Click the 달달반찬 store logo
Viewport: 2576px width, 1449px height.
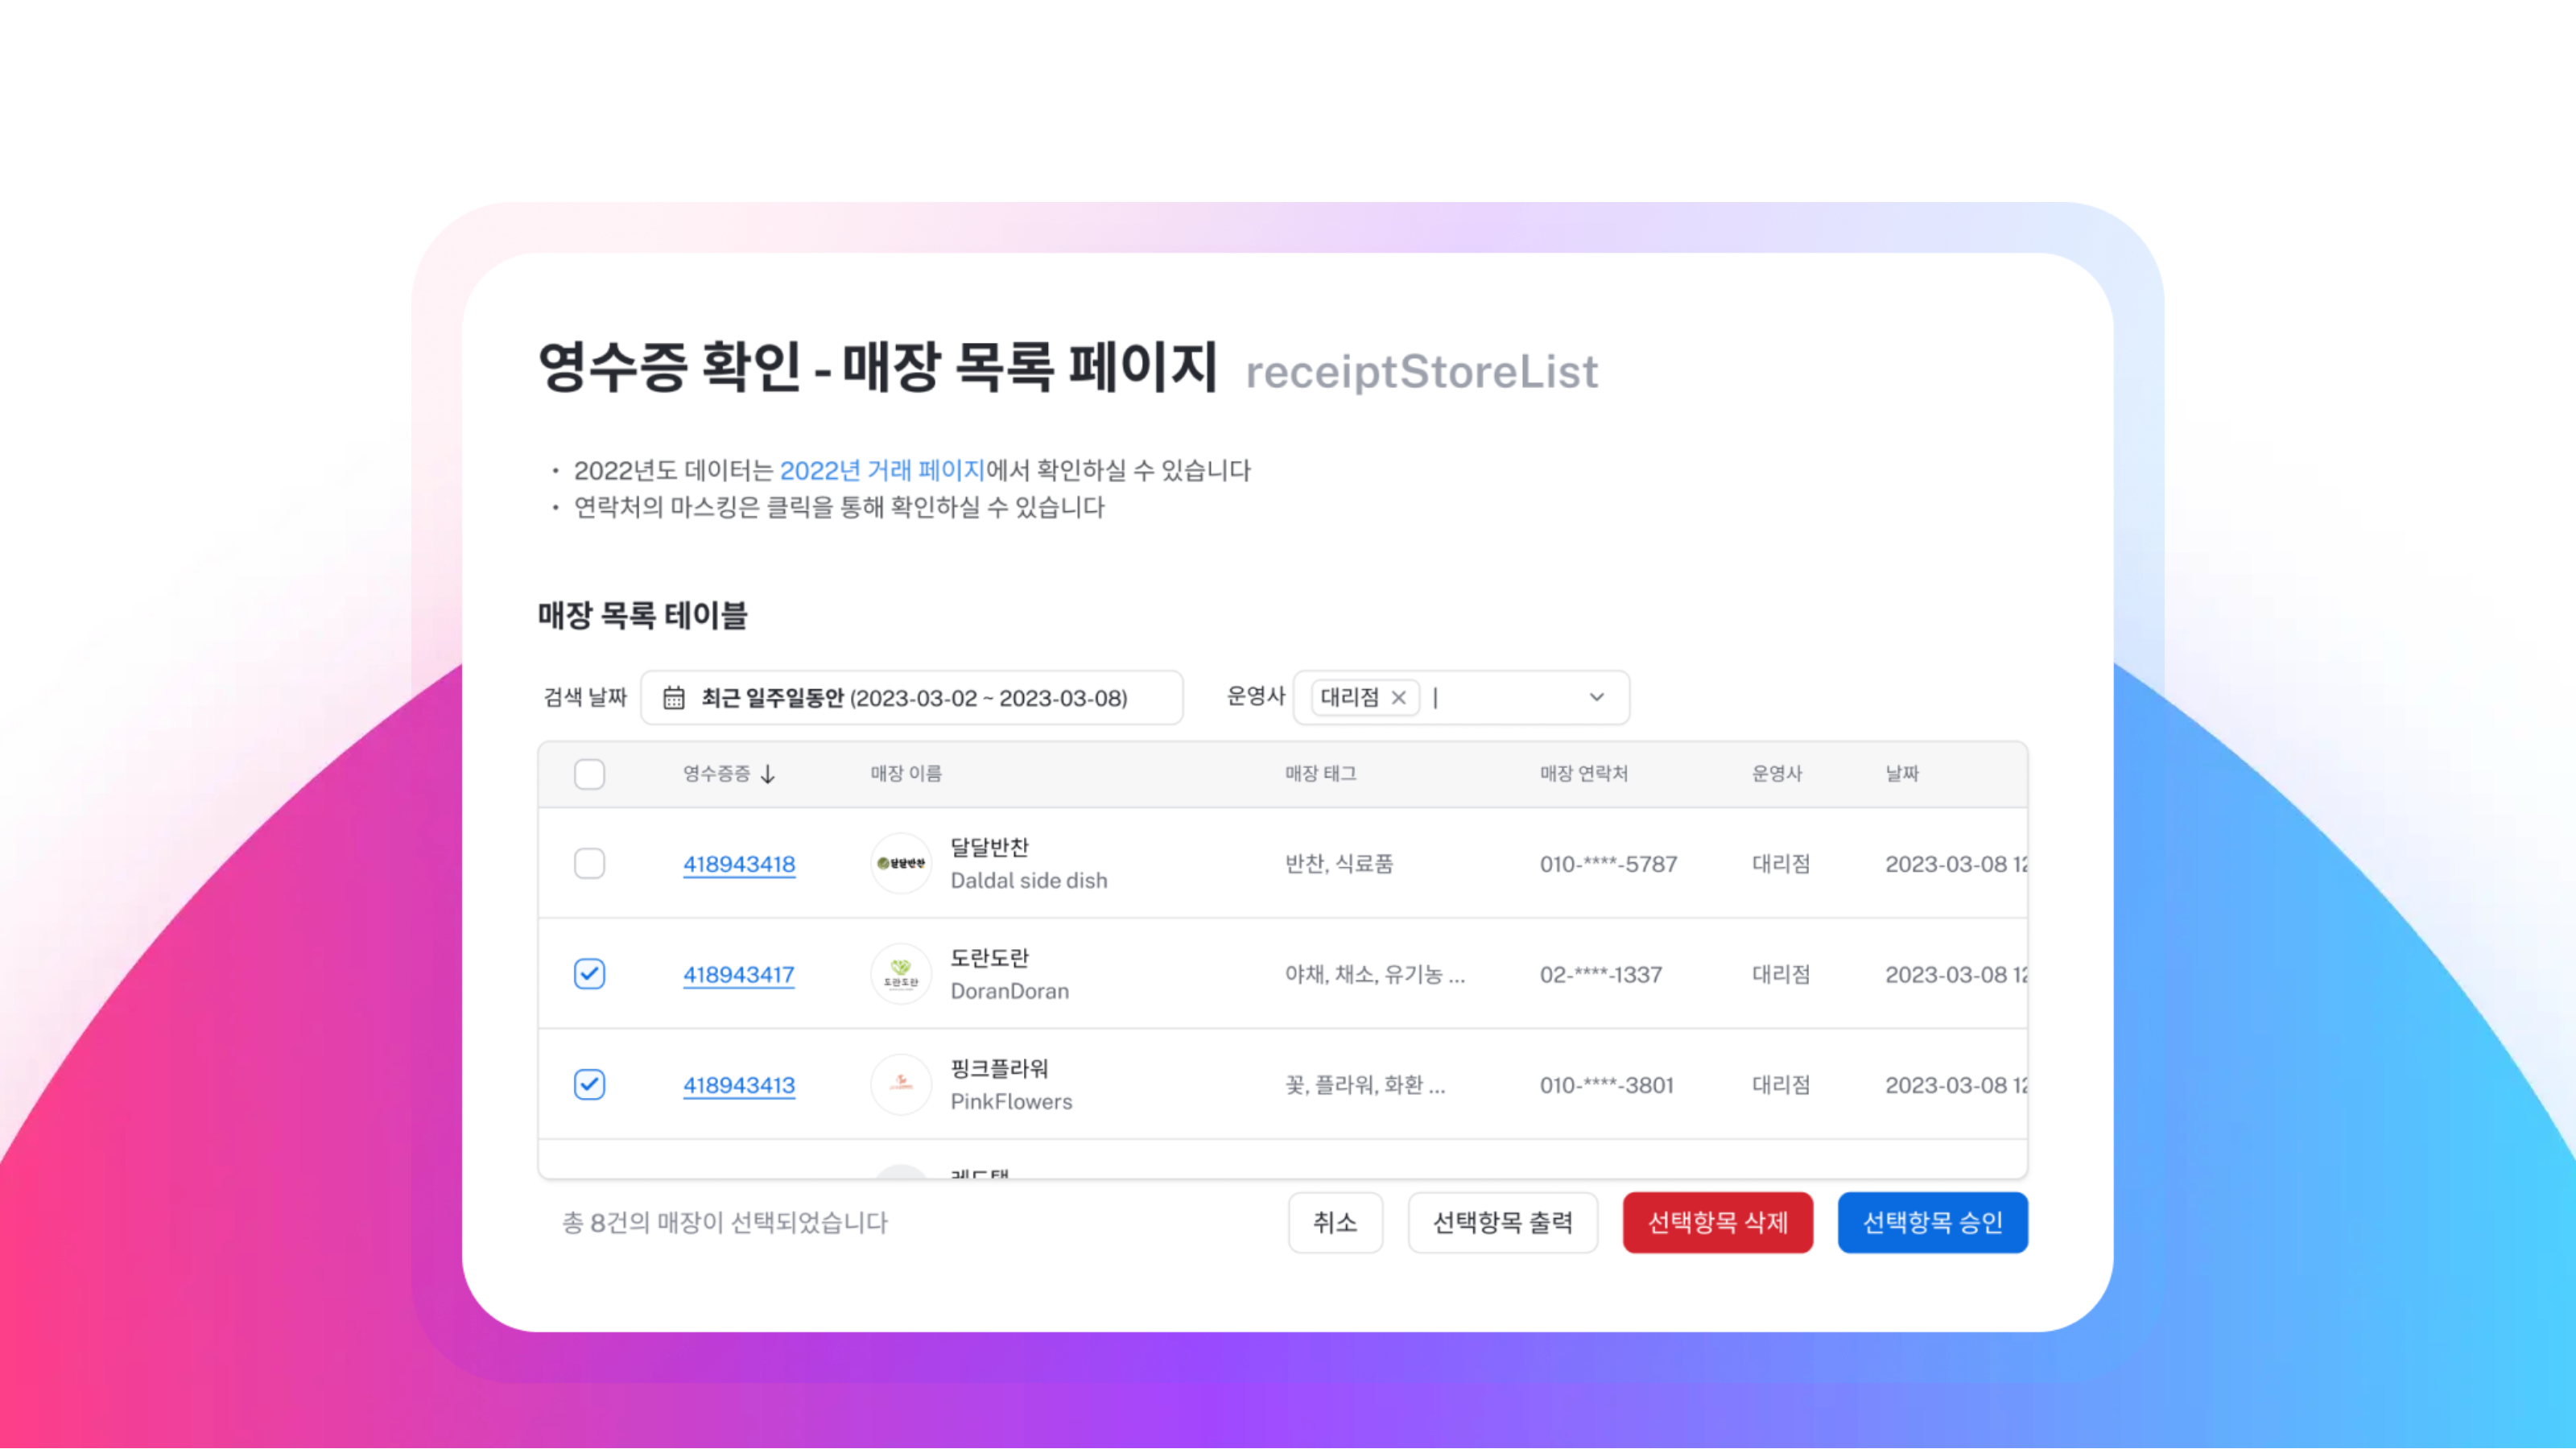click(900, 863)
